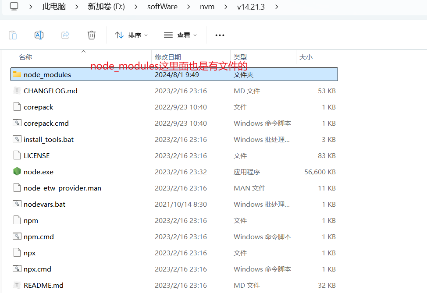The image size is (427, 293).
Task: Select the CHANGELOG.md file
Action: click(x=50, y=91)
